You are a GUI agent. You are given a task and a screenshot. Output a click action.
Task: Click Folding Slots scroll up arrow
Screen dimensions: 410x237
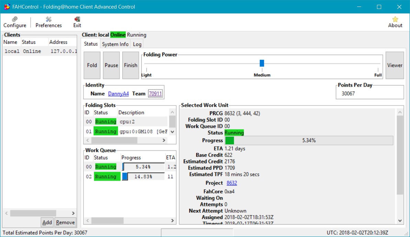172,112
